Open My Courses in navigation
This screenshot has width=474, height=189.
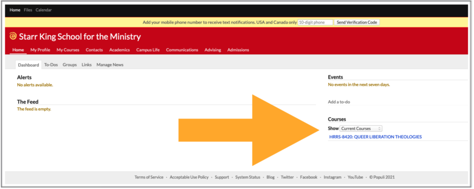click(68, 50)
